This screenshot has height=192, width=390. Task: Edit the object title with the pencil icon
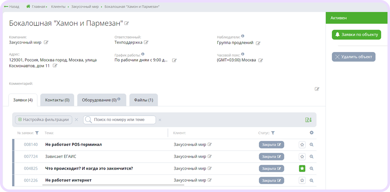(127, 23)
